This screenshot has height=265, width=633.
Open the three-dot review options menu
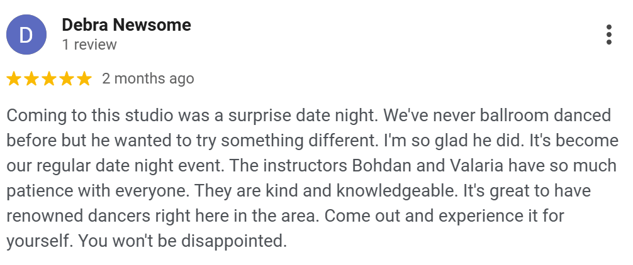[608, 35]
